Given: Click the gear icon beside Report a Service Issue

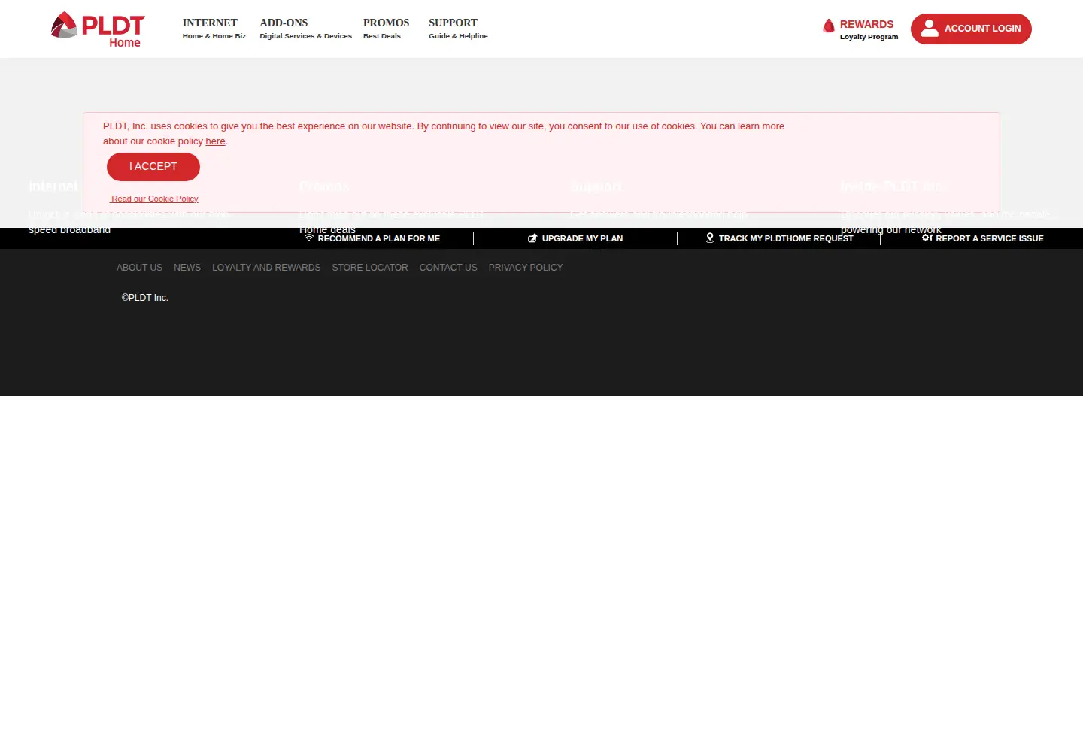Looking at the screenshot, I should pyautogui.click(x=927, y=238).
